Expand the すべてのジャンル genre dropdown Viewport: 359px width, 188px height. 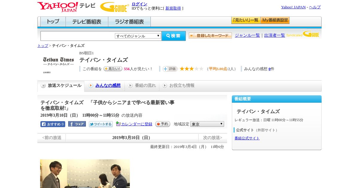[138, 36]
